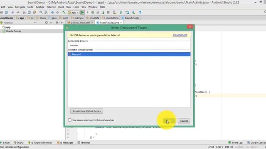The height and width of the screenshot is (149, 266).
Task: Redo the action via toolbar icon
Action: pos(18,12)
